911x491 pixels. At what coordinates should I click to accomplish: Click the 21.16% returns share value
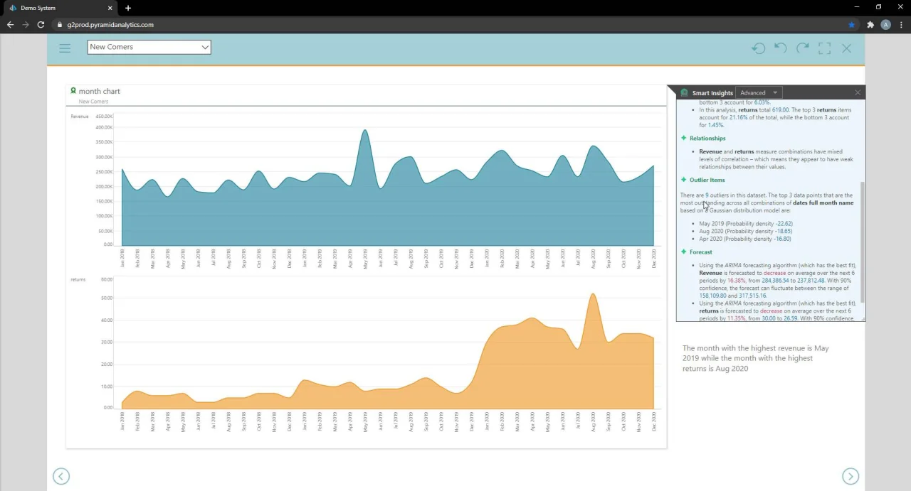[739, 117]
